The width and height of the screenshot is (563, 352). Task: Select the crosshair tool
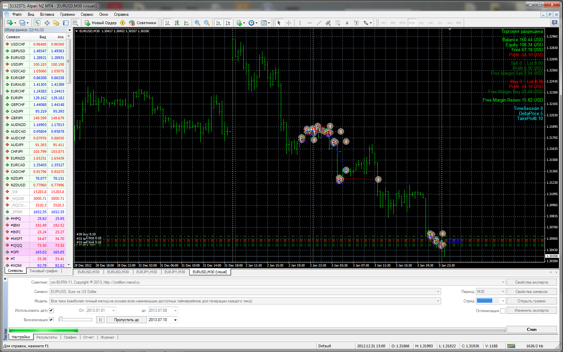click(289, 23)
